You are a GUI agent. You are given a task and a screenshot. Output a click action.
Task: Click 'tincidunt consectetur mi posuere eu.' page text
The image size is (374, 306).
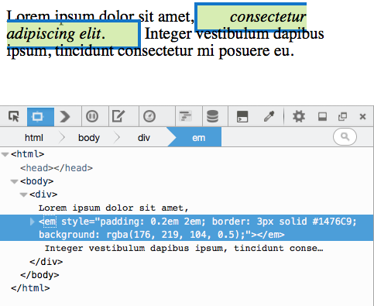tap(175, 50)
